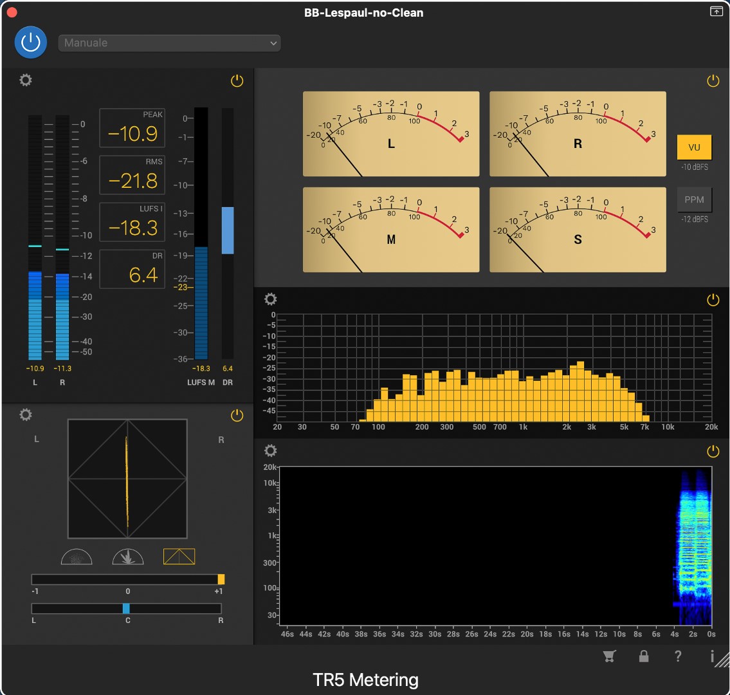The image size is (730, 695).
Task: Toggle the spectrum analyzer power icon
Action: pos(713,299)
